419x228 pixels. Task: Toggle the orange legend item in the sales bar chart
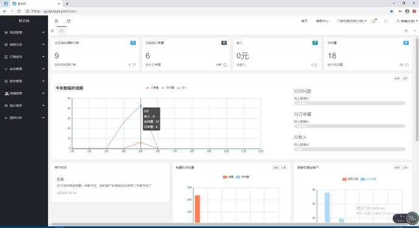tap(228, 177)
